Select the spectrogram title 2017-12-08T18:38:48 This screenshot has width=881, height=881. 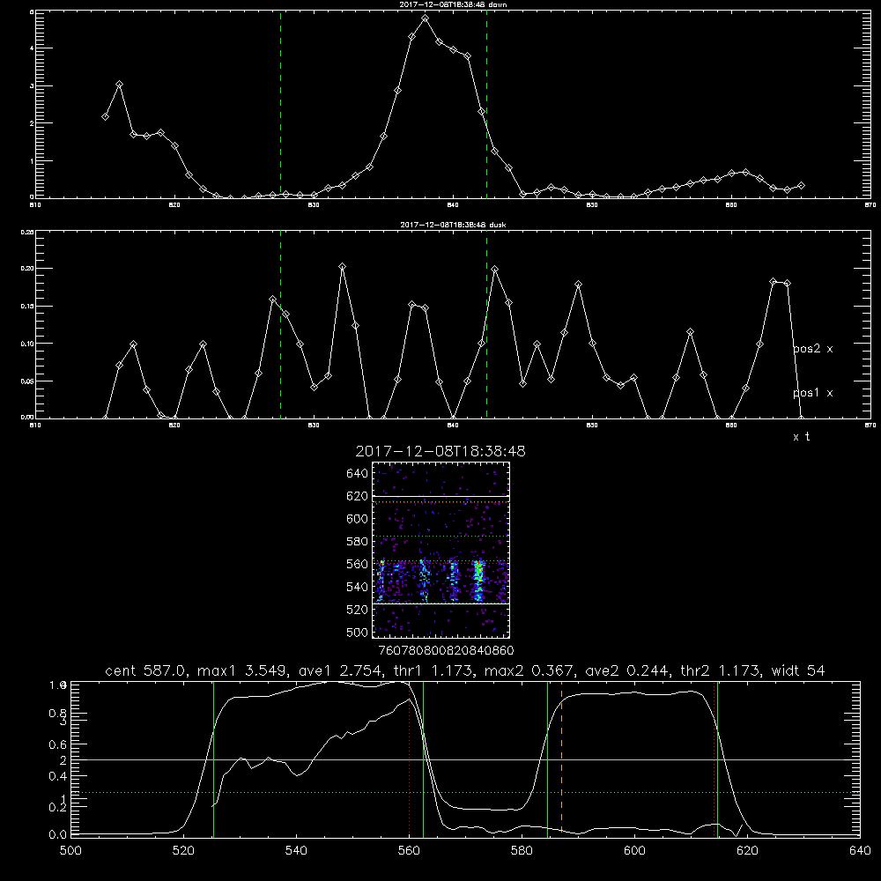pos(440,451)
